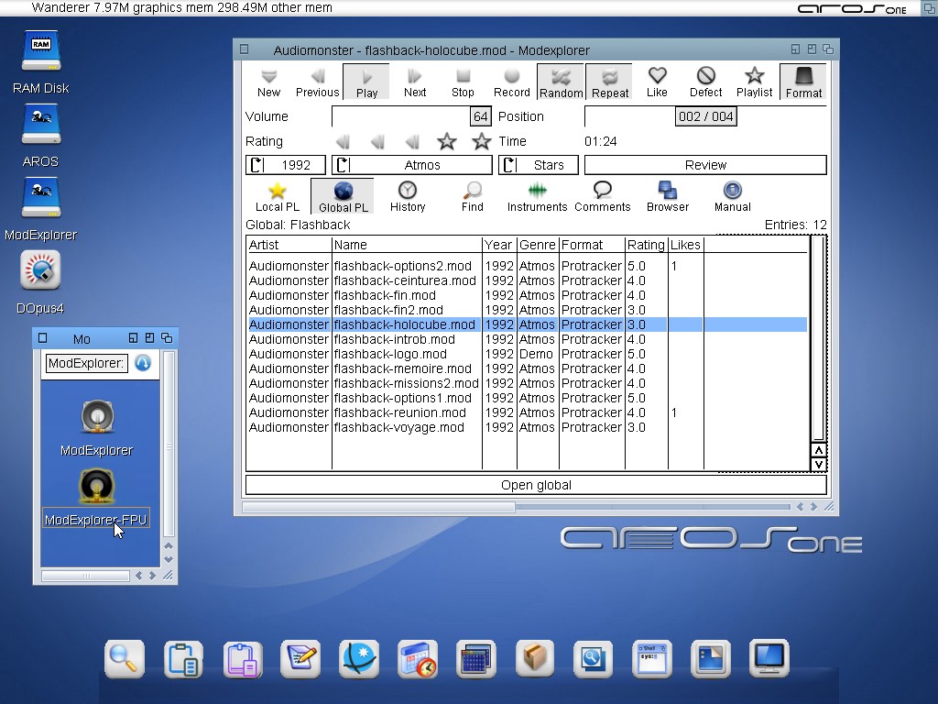The image size is (938, 704).
Task: Open the Playlist star icon
Action: click(754, 82)
